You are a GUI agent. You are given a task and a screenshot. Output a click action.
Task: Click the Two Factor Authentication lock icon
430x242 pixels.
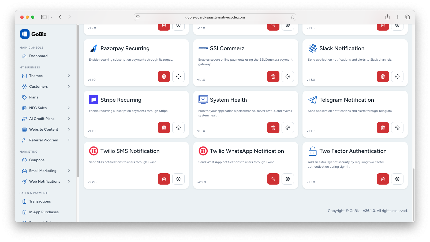(x=312, y=151)
